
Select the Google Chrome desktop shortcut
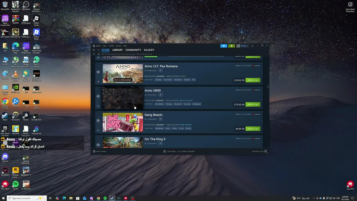[x=5, y=104]
